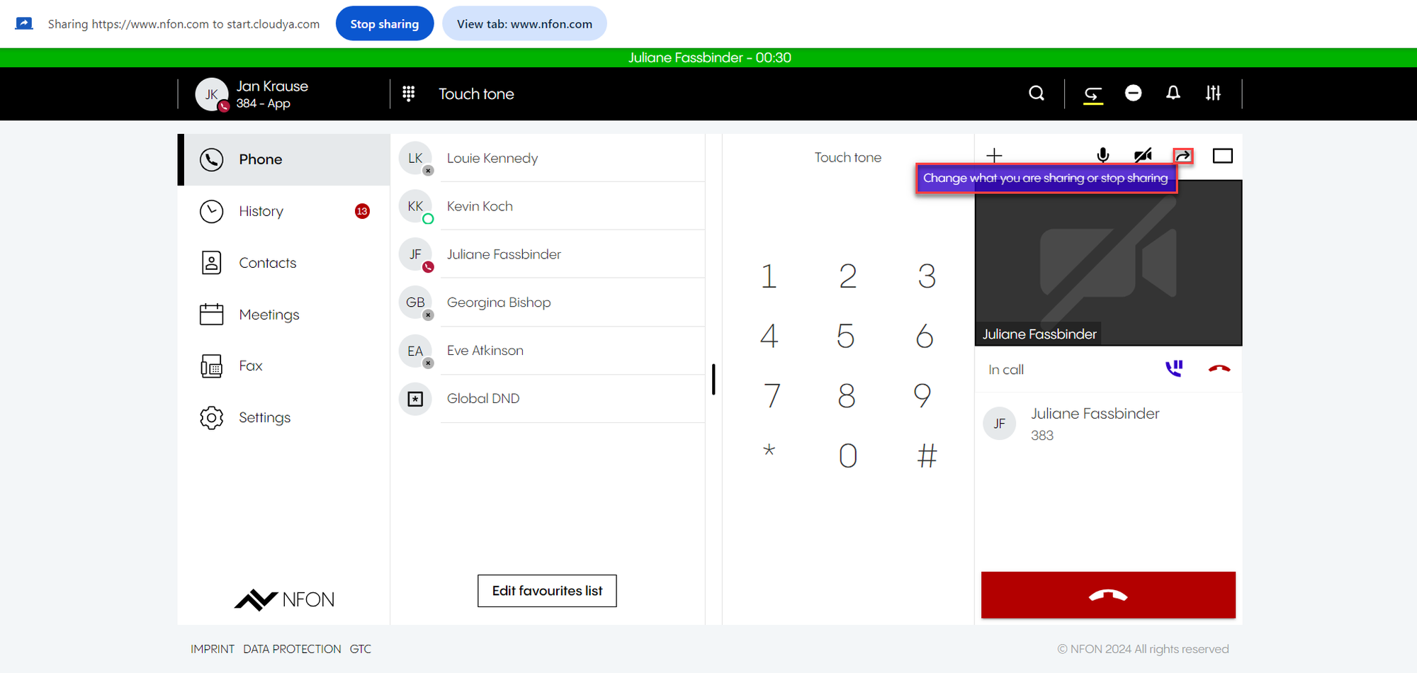Open the notifications bell
Viewport: 1417px width, 673px height.
coord(1173,94)
